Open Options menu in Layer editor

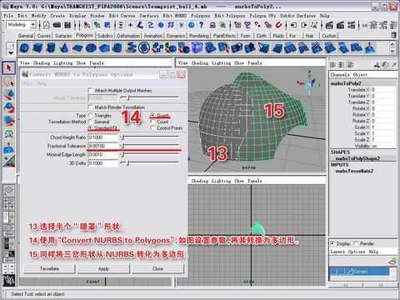coord(357,252)
